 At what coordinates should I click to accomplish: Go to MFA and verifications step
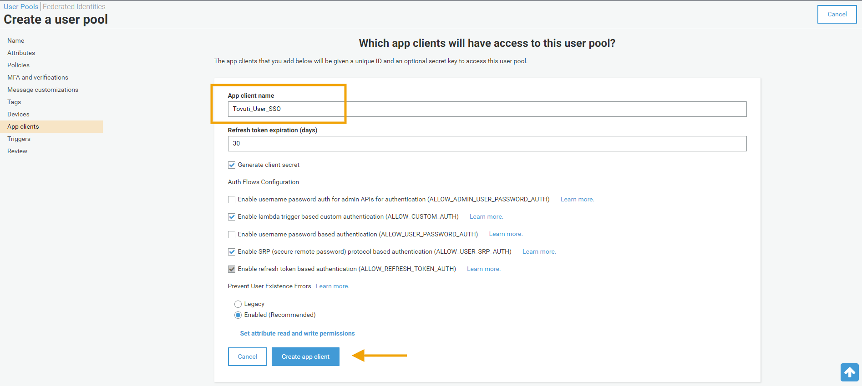coord(38,77)
